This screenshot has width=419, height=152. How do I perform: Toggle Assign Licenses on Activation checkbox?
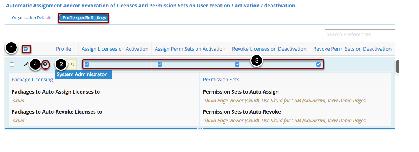tap(87, 64)
